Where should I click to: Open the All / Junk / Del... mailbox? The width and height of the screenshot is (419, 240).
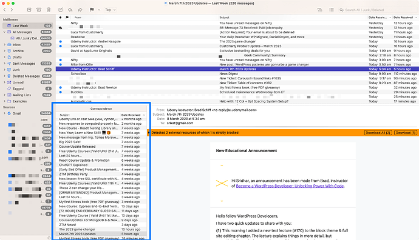pyautogui.click(x=27, y=38)
